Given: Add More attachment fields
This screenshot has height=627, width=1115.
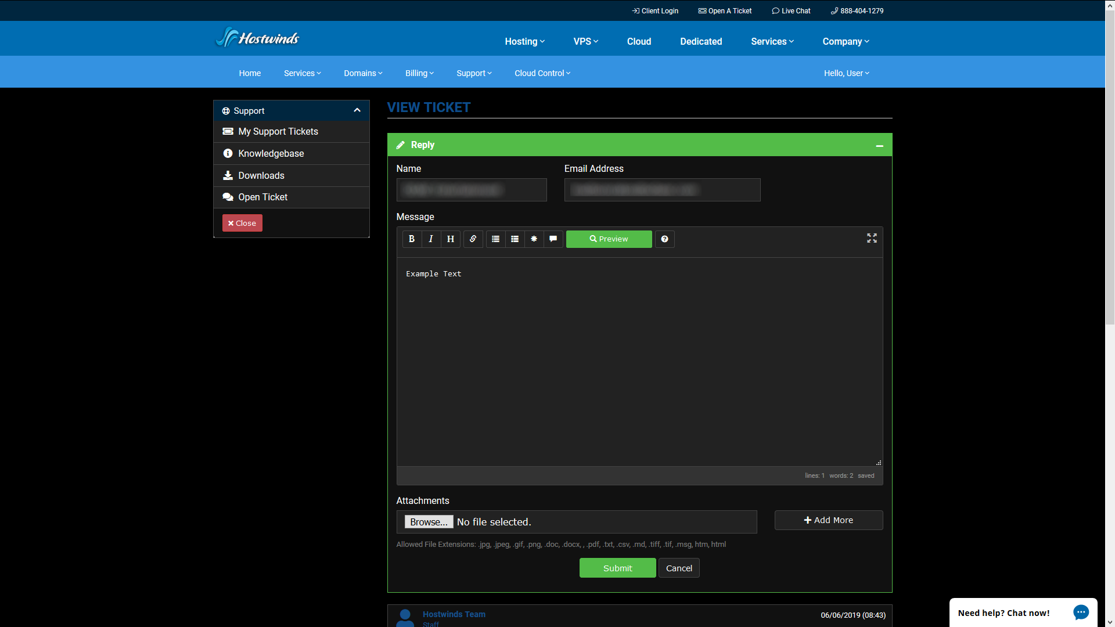Looking at the screenshot, I should 829,520.
